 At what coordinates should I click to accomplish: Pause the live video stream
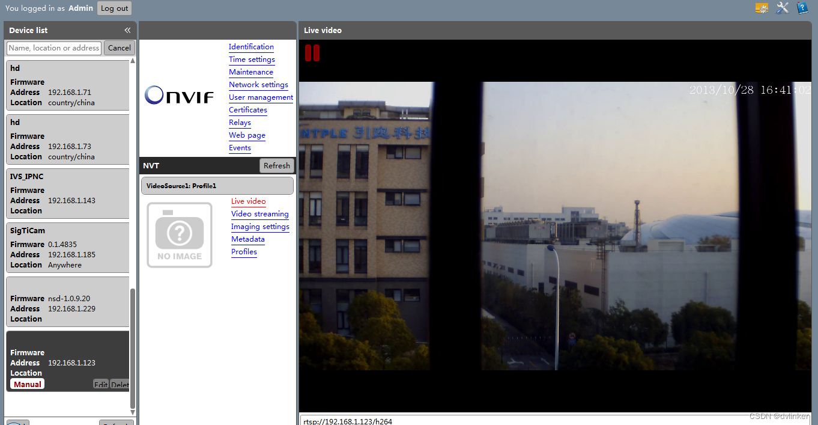coord(312,53)
